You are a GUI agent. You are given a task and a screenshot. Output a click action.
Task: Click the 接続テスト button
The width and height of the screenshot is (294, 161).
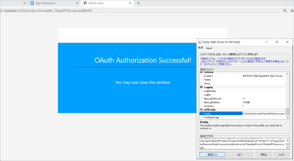pyautogui.click(x=212, y=154)
